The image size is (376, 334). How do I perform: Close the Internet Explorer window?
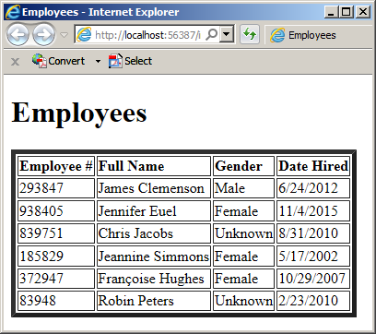(x=363, y=12)
